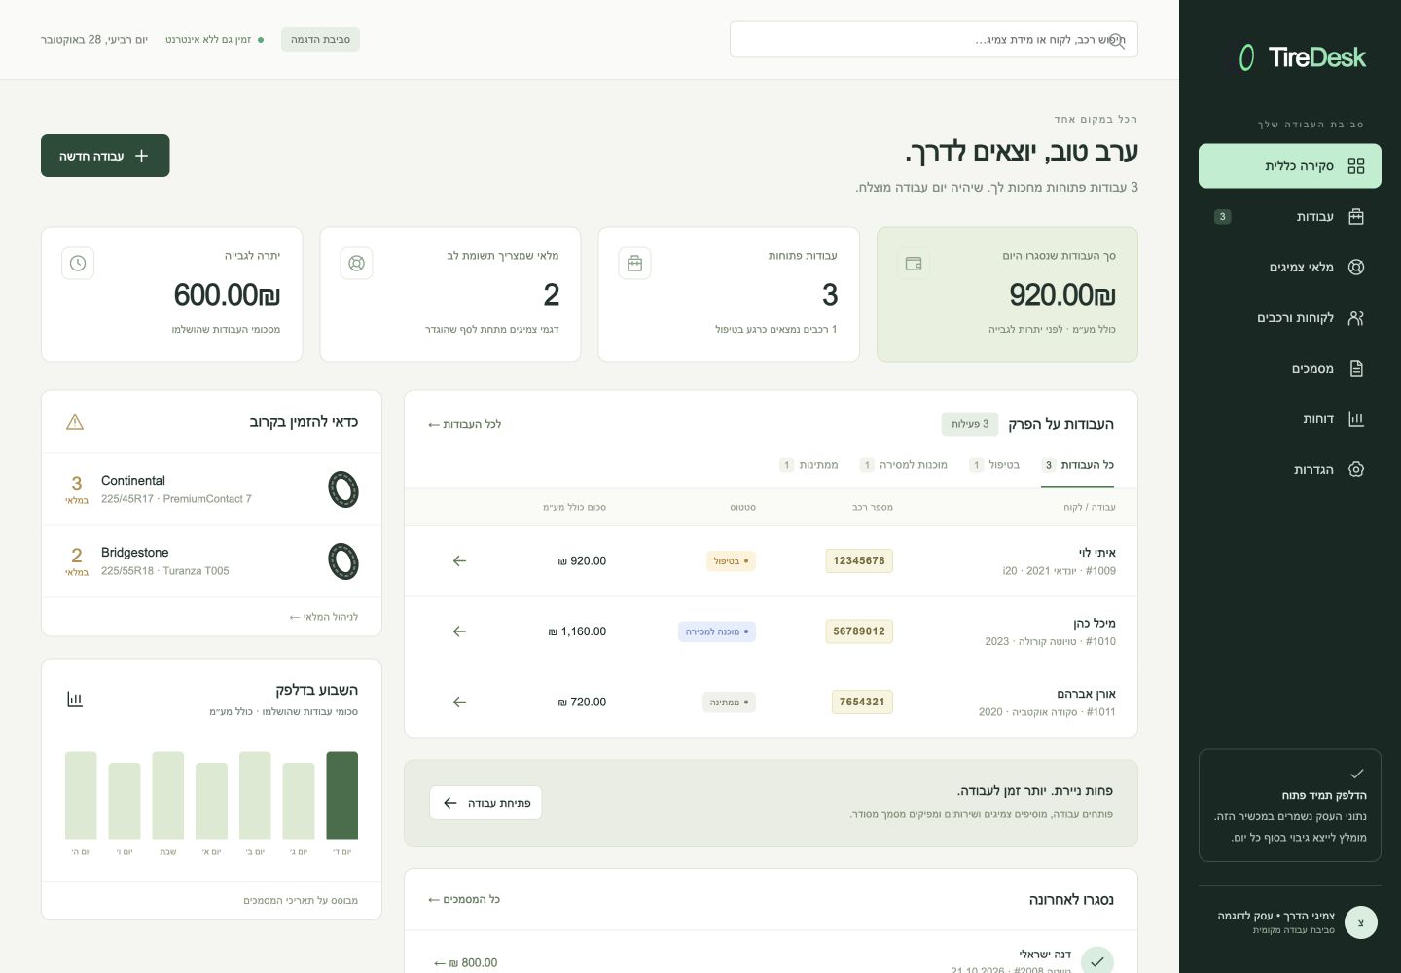Screen dimensions: 1401x973
Task: Click the Continental tire thumbnail
Action: point(343,489)
